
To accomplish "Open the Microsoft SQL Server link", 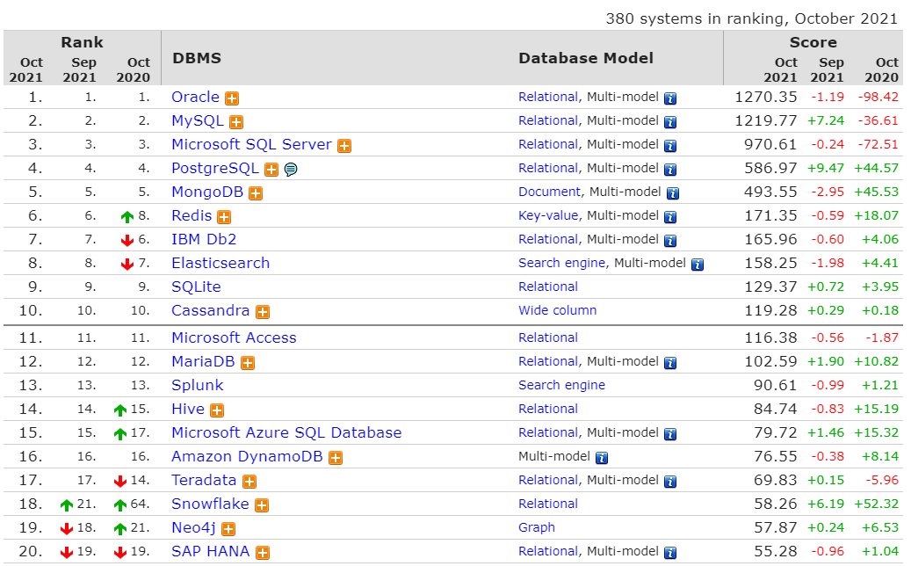I will pyautogui.click(x=251, y=145).
